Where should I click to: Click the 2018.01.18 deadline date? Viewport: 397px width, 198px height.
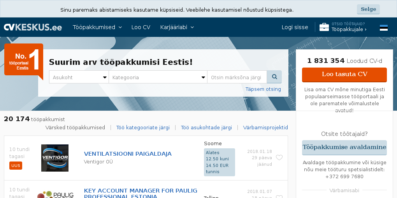(x=260, y=151)
